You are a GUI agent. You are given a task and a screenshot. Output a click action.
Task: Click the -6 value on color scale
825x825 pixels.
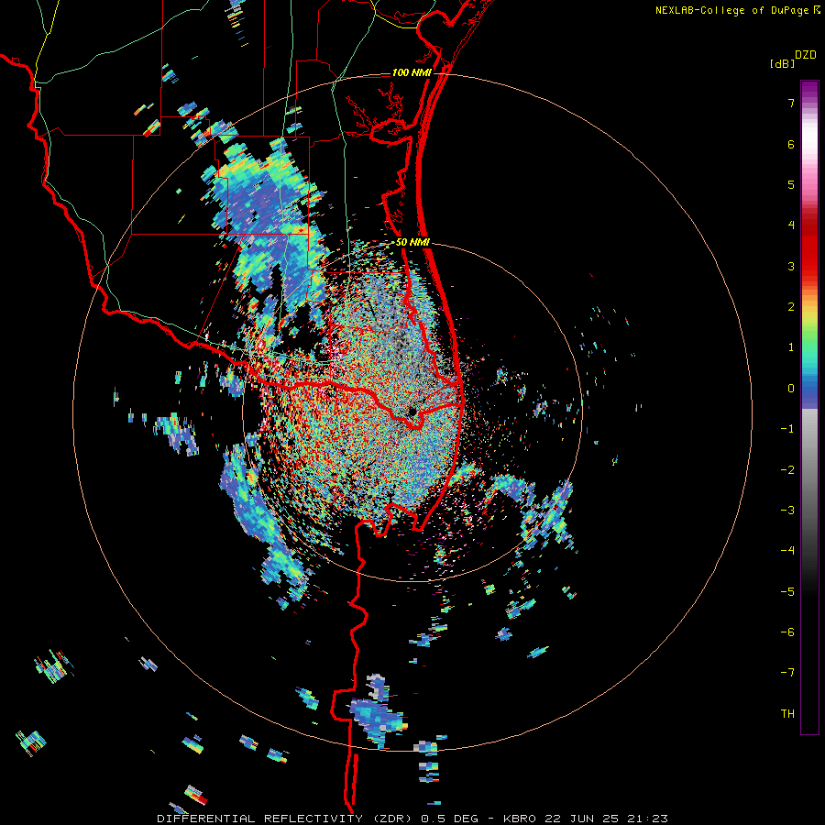pyautogui.click(x=787, y=632)
